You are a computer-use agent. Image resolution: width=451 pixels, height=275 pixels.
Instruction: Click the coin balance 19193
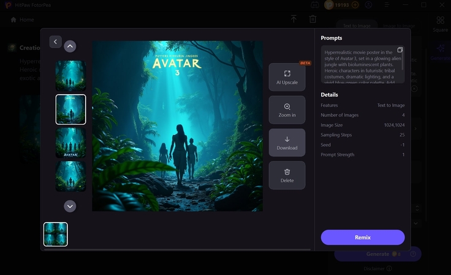tap(342, 5)
